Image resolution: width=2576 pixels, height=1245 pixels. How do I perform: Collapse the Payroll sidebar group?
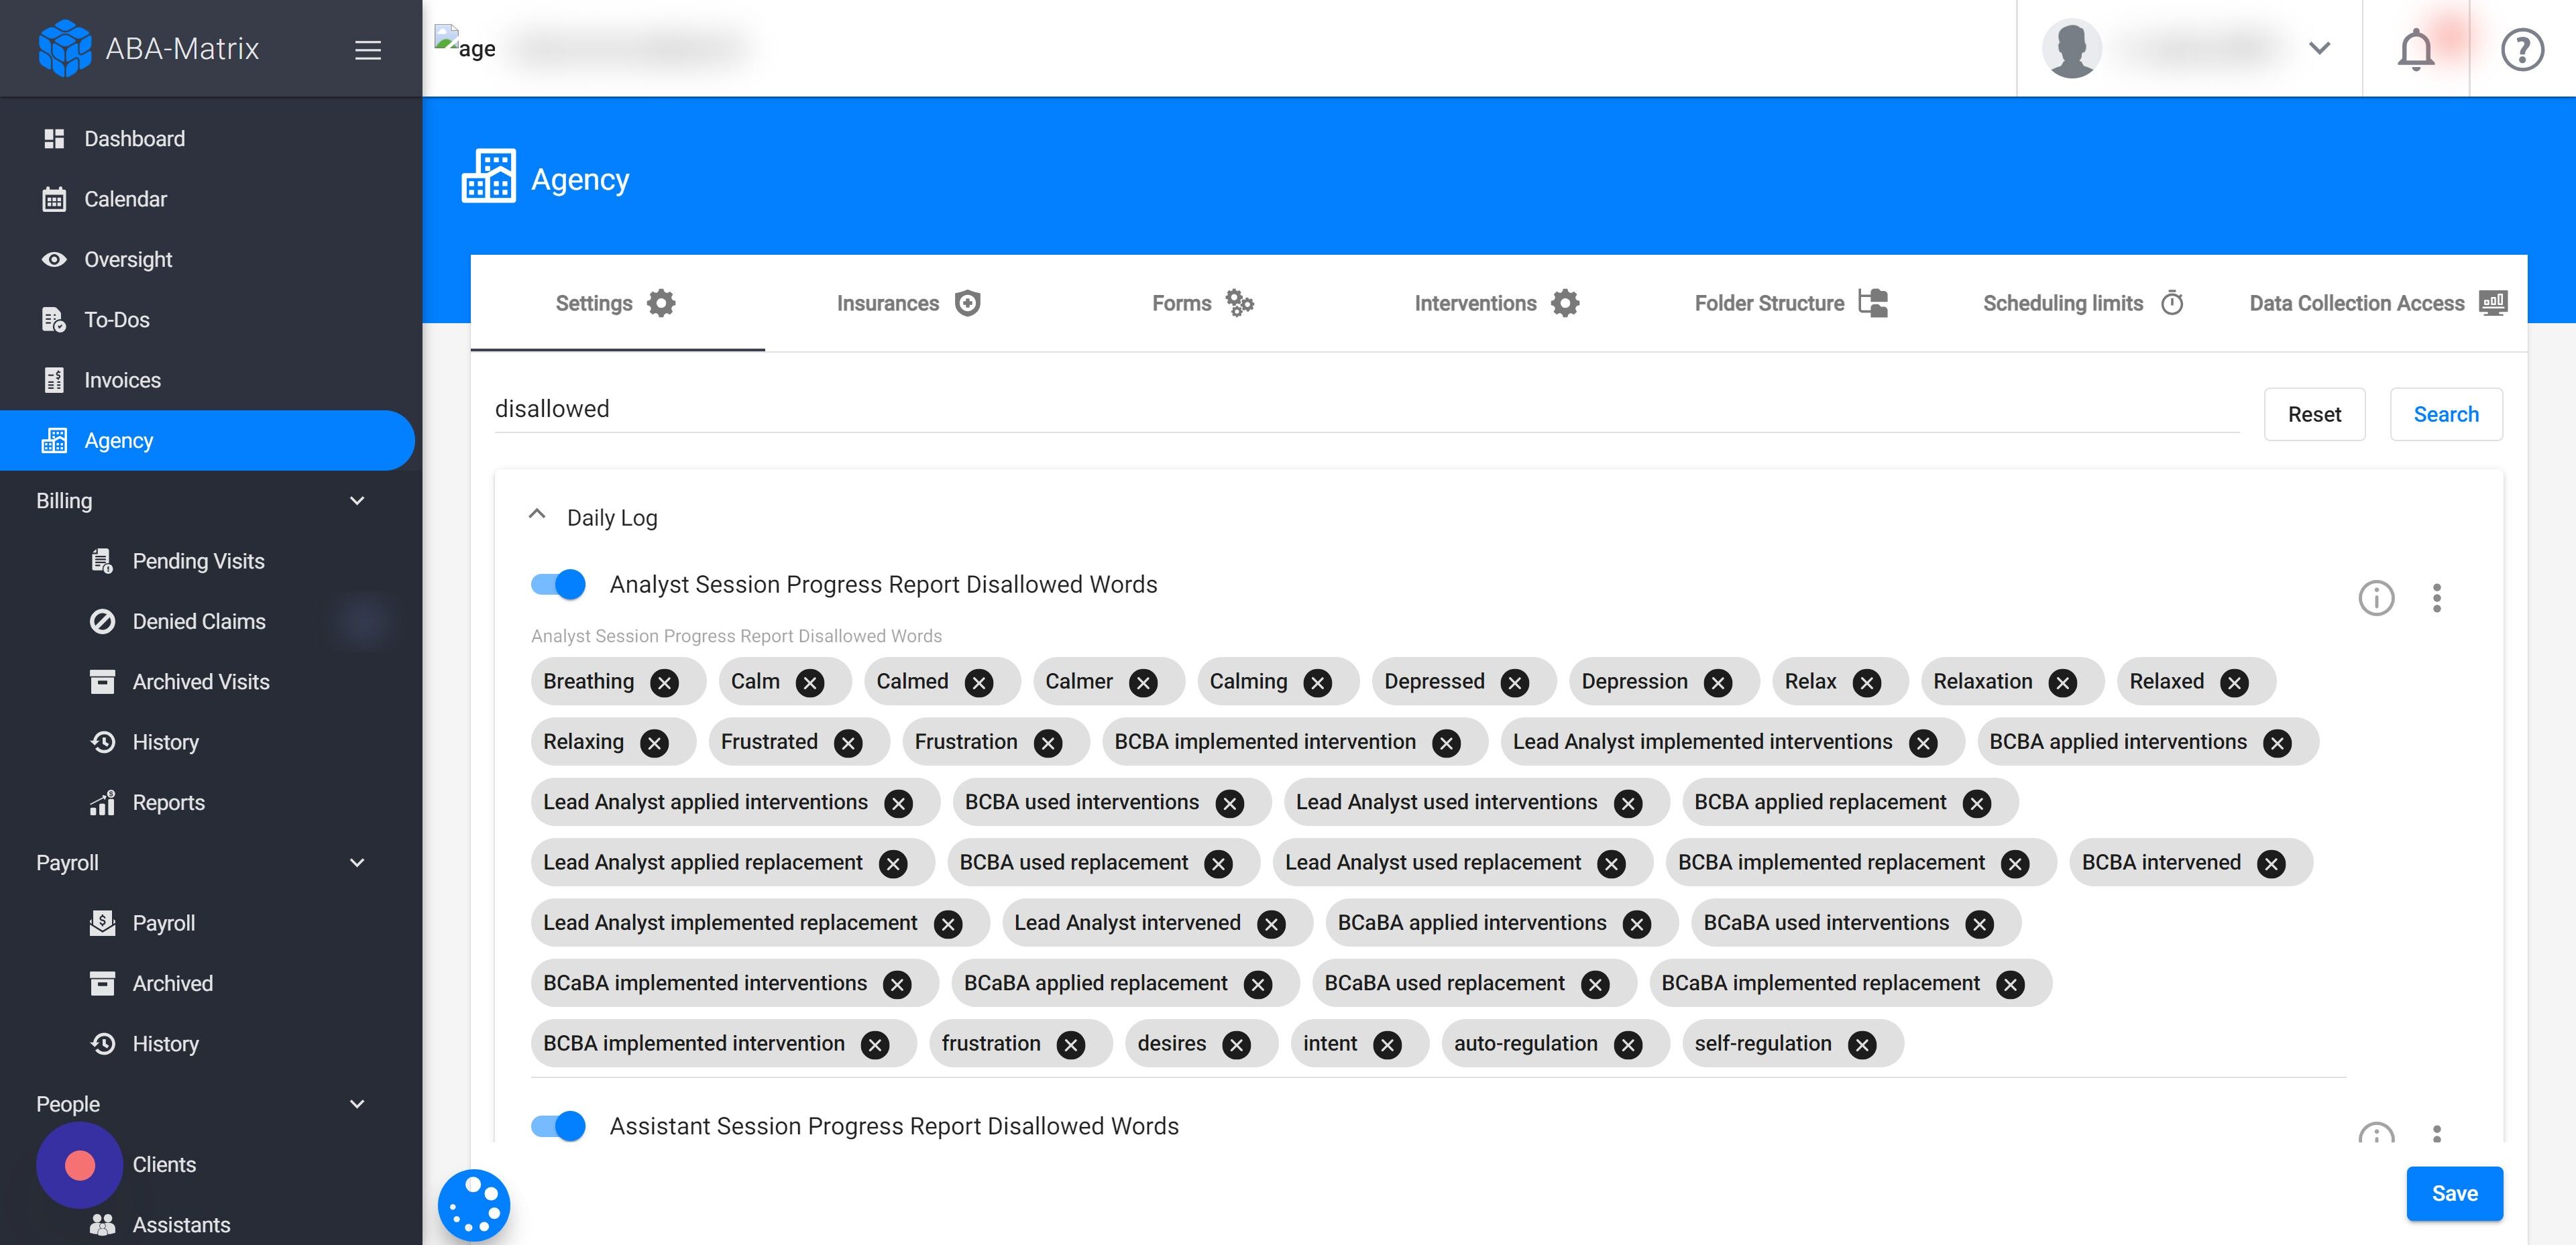click(x=357, y=862)
